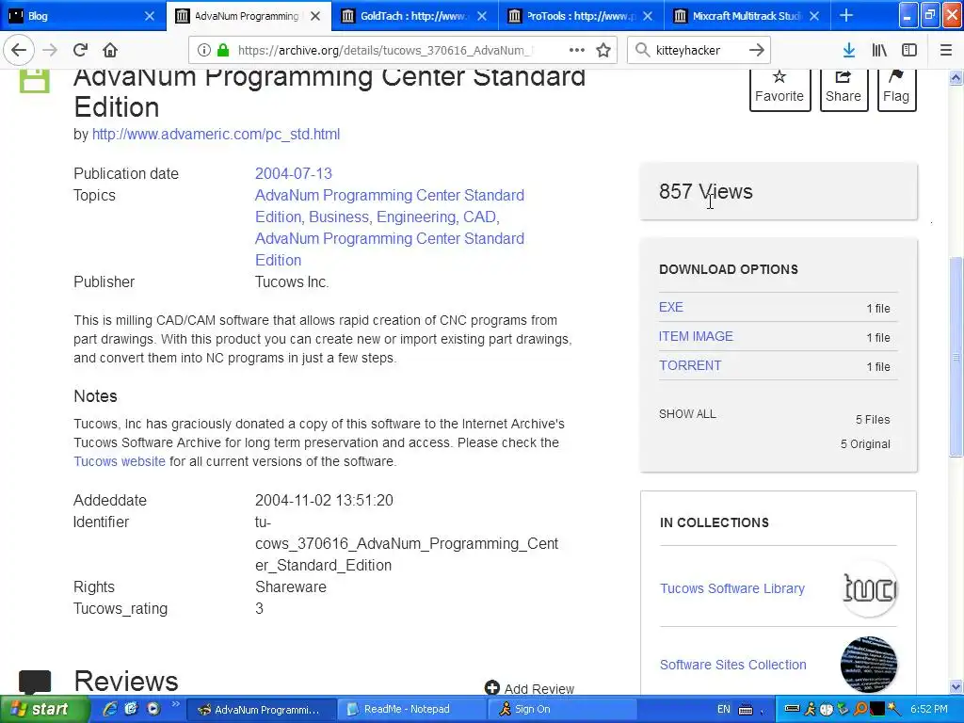Click the scrollbar up arrow
This screenshot has width=964, height=723.
click(x=956, y=77)
